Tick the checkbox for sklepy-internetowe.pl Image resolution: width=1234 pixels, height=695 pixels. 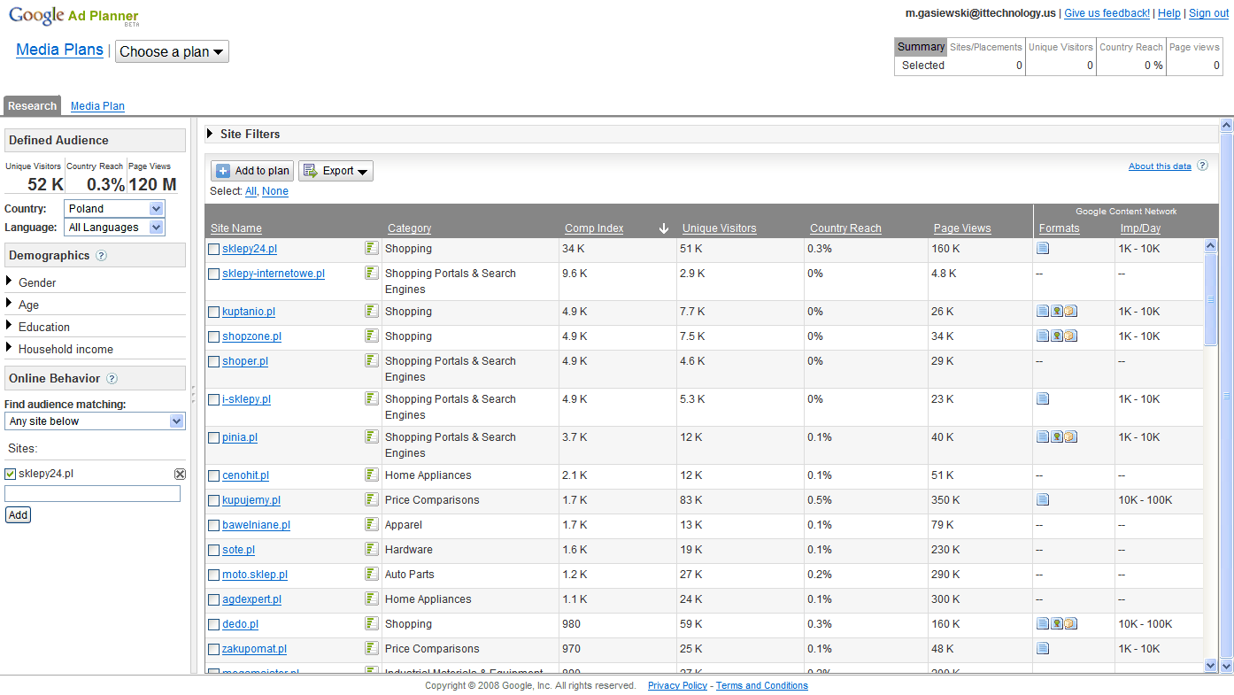pos(213,274)
